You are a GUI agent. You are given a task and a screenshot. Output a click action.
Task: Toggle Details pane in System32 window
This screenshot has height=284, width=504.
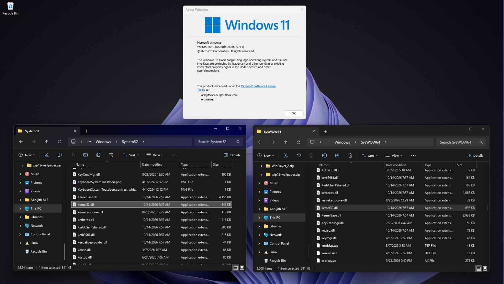click(x=232, y=155)
